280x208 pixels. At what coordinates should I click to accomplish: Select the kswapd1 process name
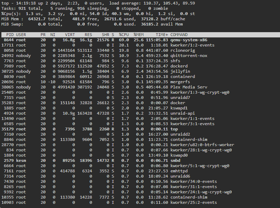[x=179, y=108]
